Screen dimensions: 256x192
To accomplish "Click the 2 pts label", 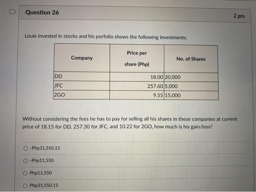I will click(239, 16).
